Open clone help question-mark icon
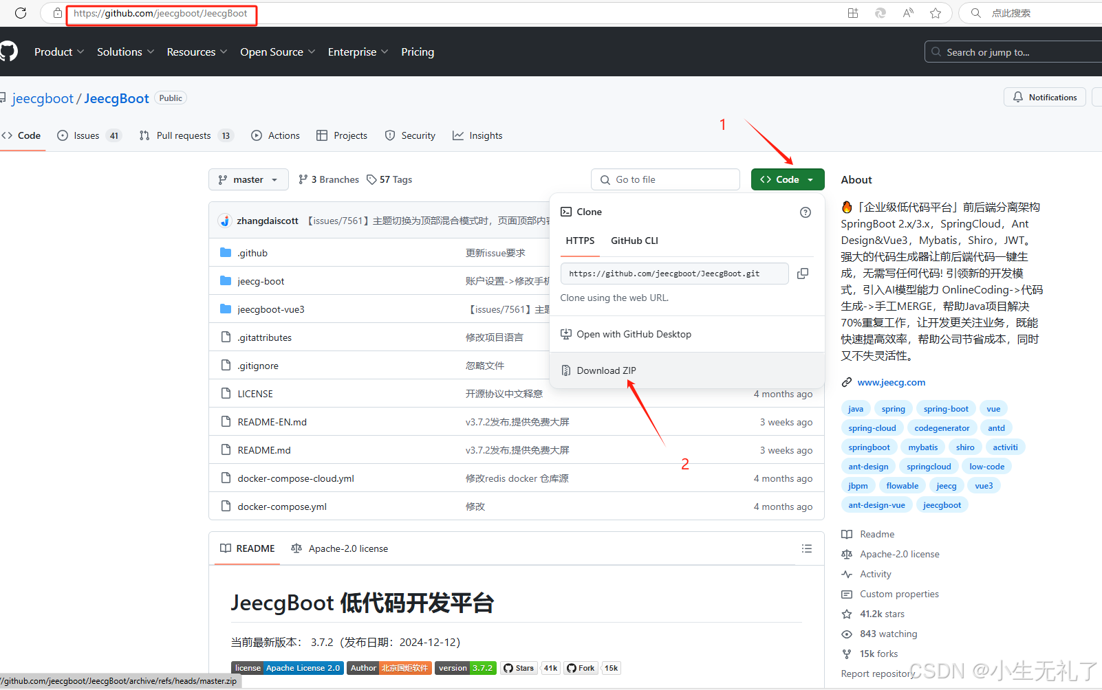This screenshot has height=690, width=1102. 806,212
